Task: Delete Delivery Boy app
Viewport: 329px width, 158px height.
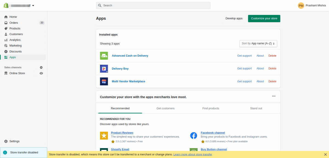Action: pyautogui.click(x=272, y=69)
